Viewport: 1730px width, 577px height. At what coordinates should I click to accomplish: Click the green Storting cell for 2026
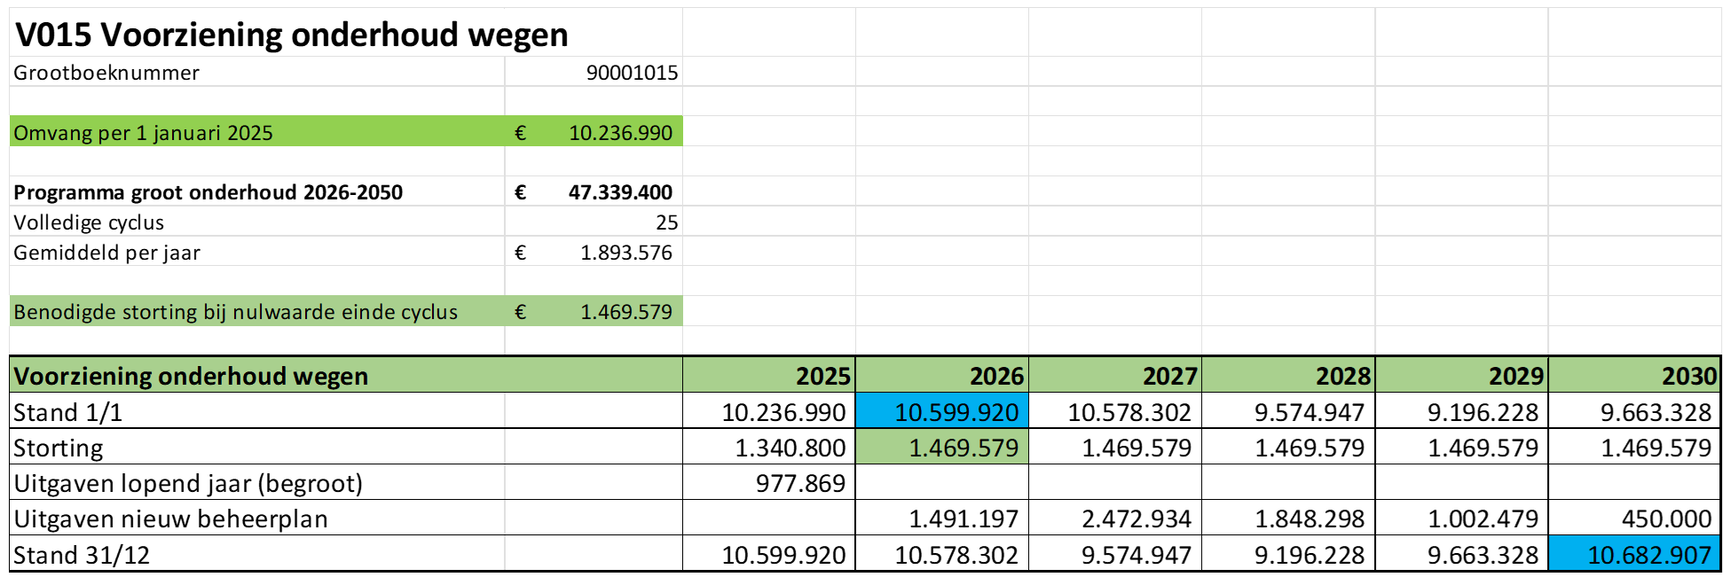point(963,448)
